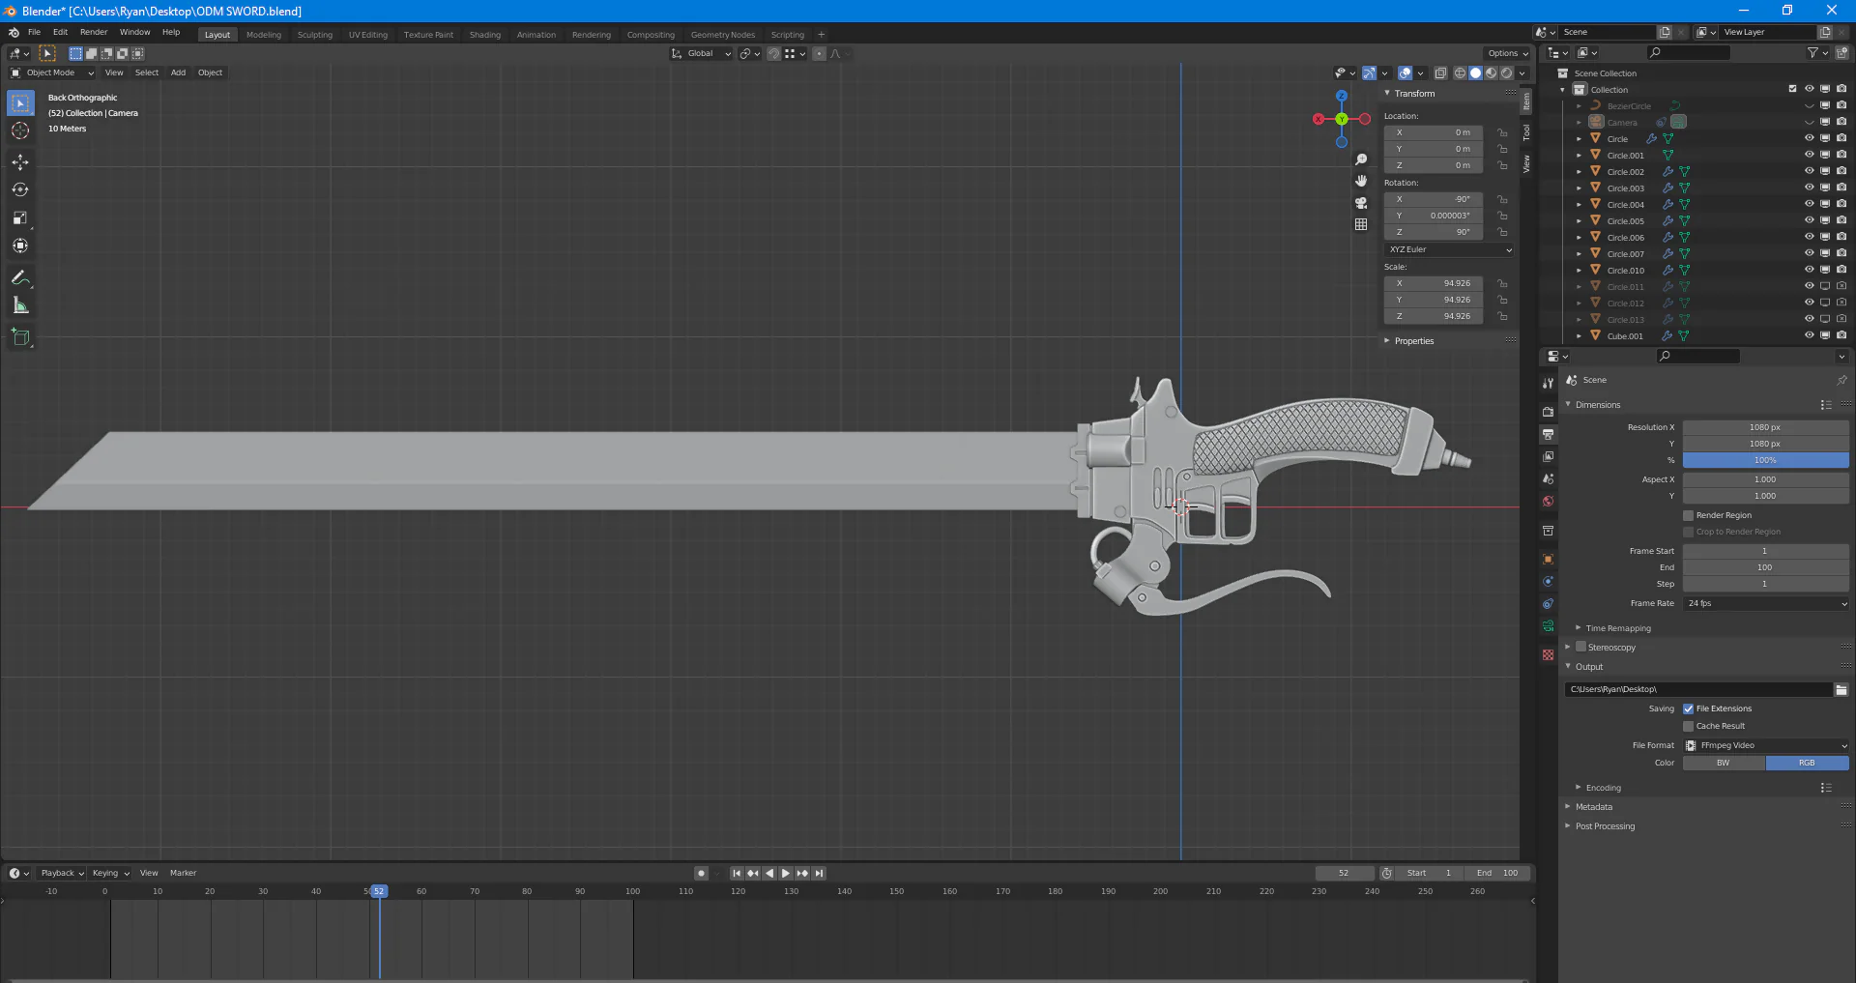
Task: Select the Rotate tool
Action: [20, 190]
